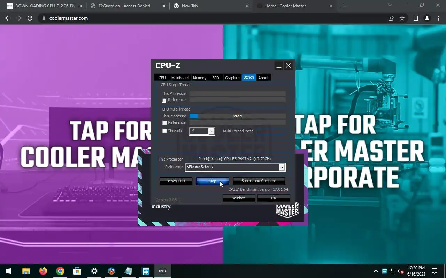Open Chrome profile menu
This screenshot has height=278, width=446.
427,18
